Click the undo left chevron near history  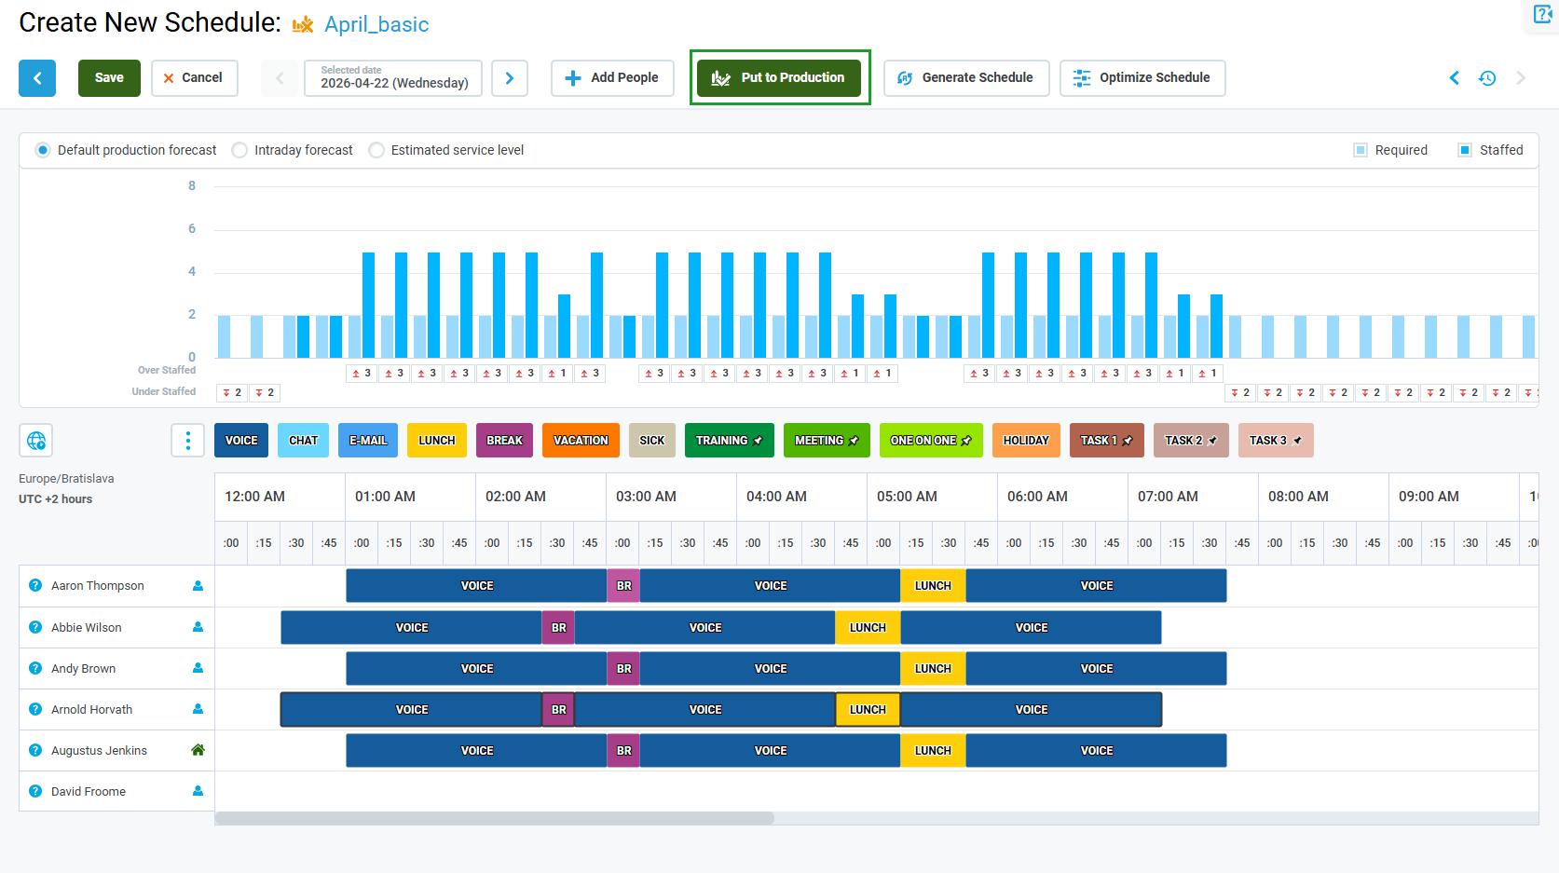tap(1454, 78)
